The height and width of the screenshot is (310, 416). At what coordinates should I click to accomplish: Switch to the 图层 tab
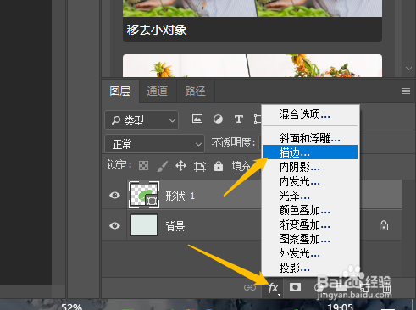[x=120, y=91]
